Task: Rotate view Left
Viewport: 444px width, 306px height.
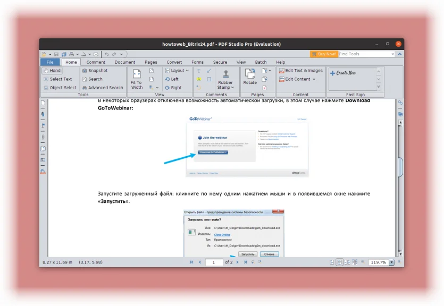Action: point(172,79)
